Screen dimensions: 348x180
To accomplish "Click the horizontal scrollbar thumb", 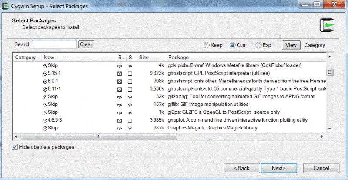I will pyautogui.click(x=99, y=136).
